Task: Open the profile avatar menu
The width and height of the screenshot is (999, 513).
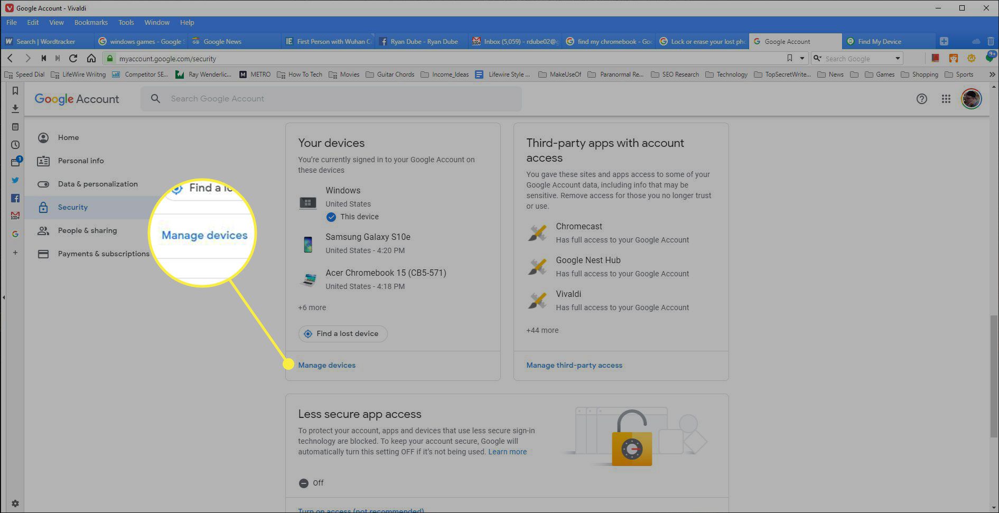Action: coord(971,99)
